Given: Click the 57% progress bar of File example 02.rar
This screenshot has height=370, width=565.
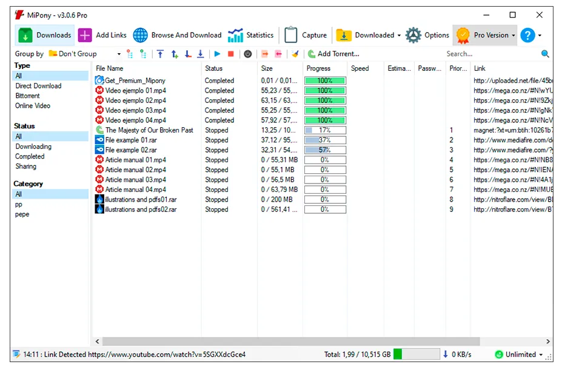Looking at the screenshot, I should point(325,150).
